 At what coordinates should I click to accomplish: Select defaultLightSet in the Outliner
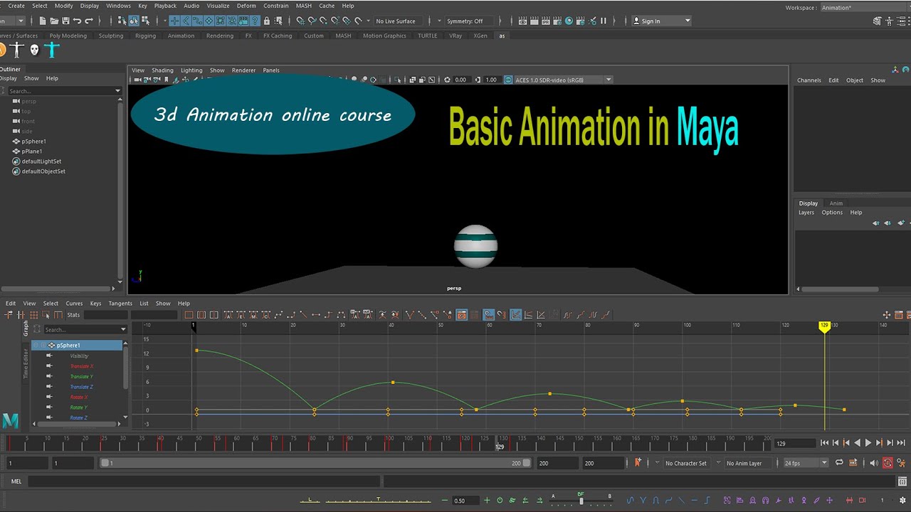coord(41,161)
